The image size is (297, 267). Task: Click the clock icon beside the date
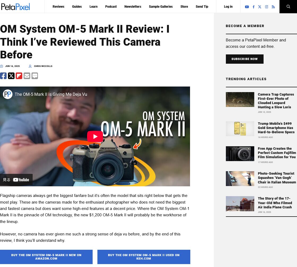(x=2, y=66)
